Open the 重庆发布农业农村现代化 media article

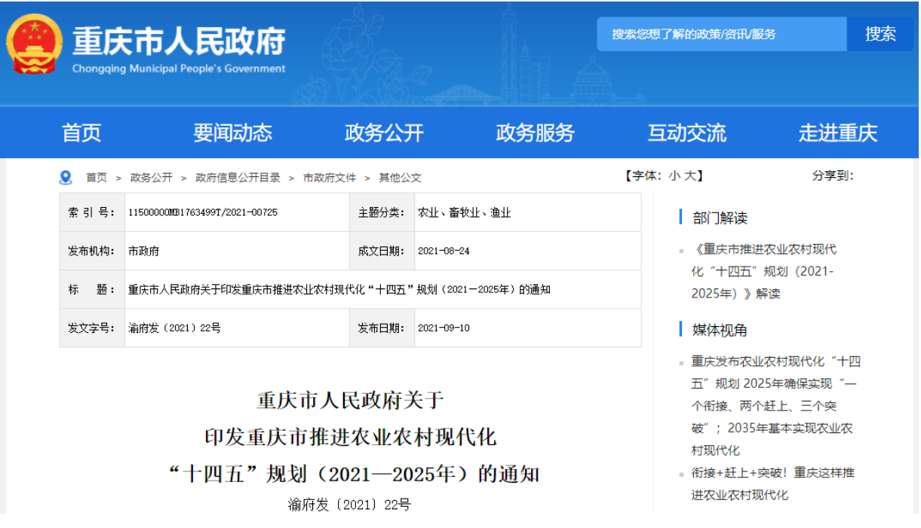click(773, 405)
